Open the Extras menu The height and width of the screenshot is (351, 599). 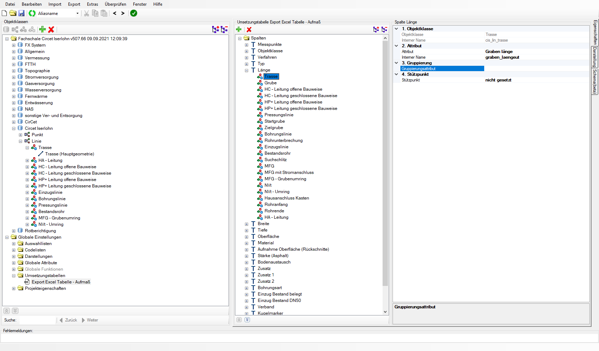pyautogui.click(x=92, y=4)
